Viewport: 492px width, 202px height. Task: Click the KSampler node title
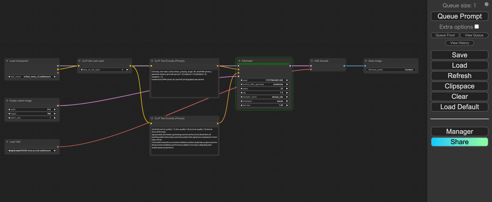tap(247, 61)
